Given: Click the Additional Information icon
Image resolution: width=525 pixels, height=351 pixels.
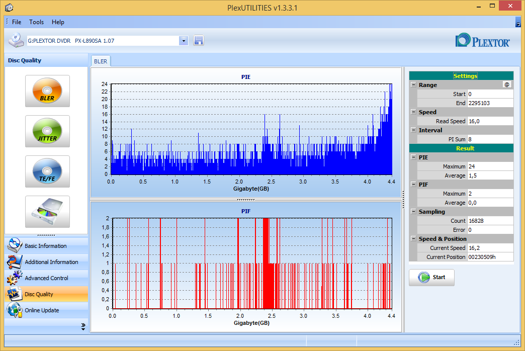Looking at the screenshot, I should (x=15, y=261).
